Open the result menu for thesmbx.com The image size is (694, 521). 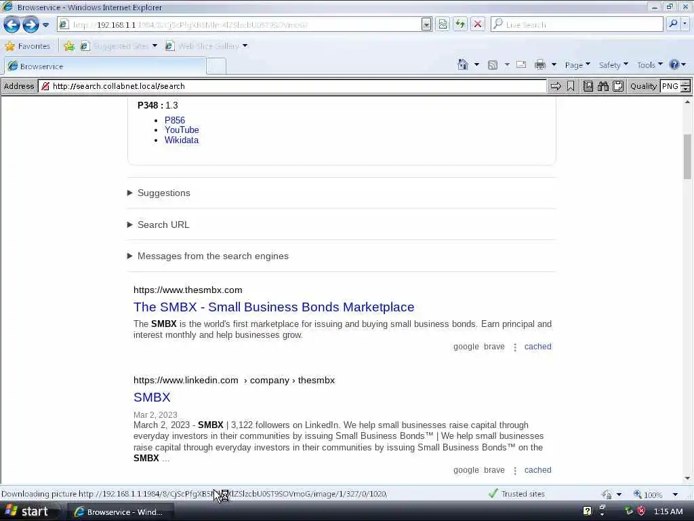[515, 347]
